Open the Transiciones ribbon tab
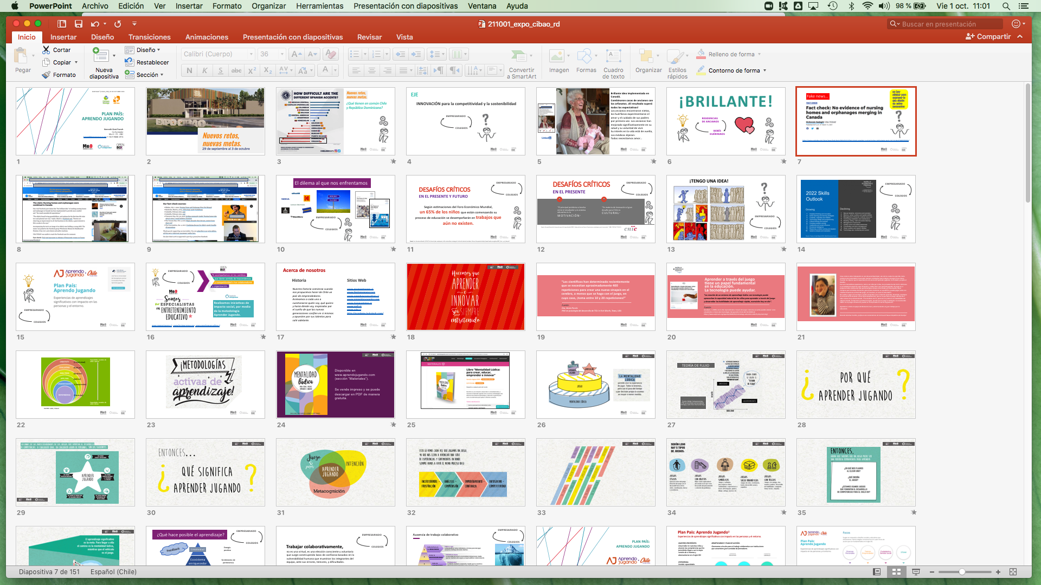 pyautogui.click(x=149, y=37)
